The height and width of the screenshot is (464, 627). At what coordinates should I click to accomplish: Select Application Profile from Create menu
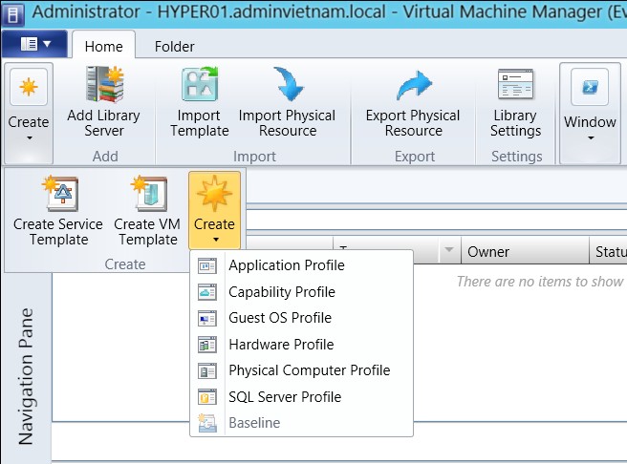pos(301,265)
